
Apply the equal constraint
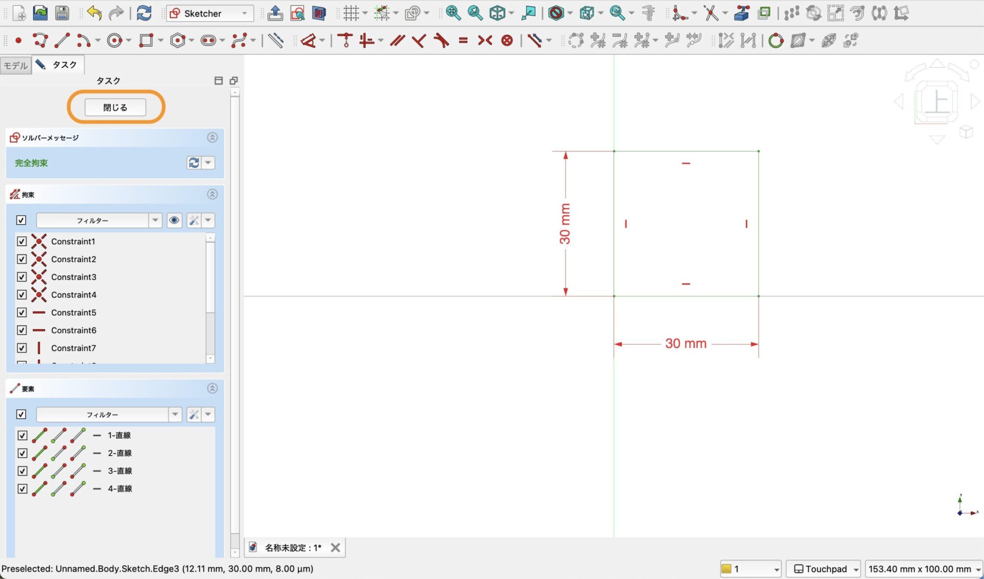point(463,40)
